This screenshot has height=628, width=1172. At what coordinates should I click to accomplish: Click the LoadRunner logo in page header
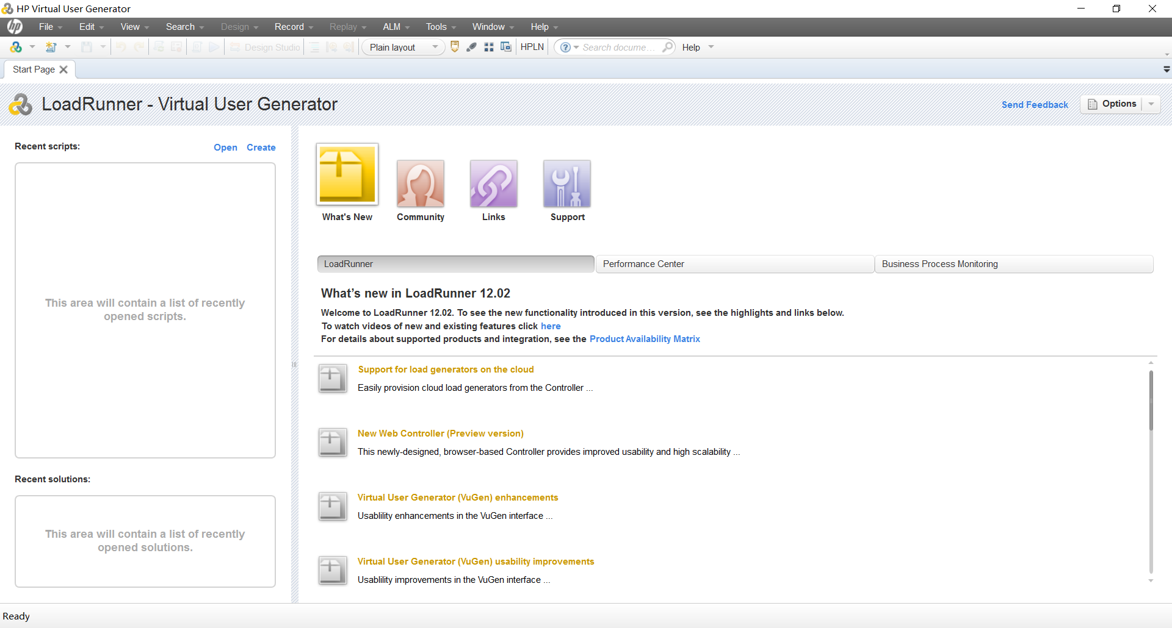[20, 105]
